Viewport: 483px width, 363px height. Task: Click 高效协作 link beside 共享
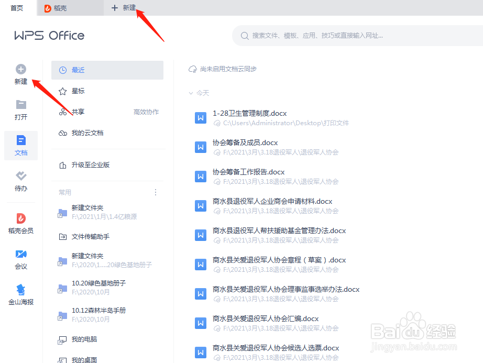pyautogui.click(x=146, y=112)
